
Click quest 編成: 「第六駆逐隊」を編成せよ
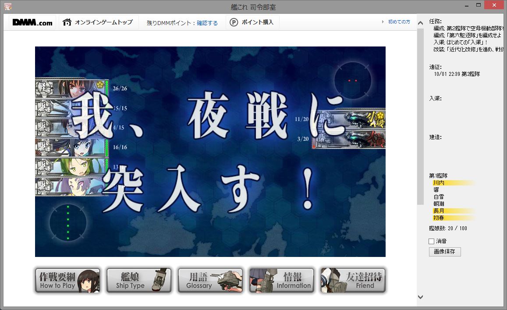tap(468, 35)
